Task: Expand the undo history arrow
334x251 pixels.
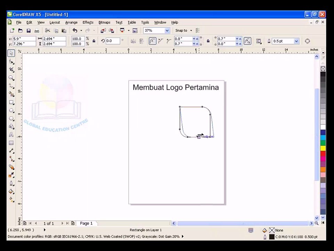Action: pos(81,31)
